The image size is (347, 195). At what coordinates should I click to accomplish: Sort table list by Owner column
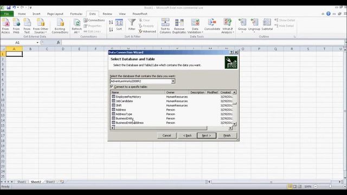coord(177,92)
